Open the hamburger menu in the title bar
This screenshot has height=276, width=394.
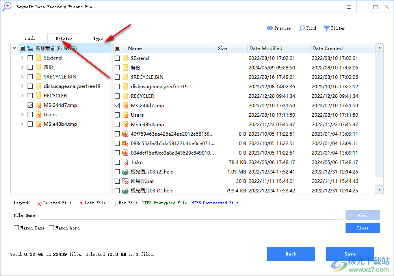coord(348,6)
